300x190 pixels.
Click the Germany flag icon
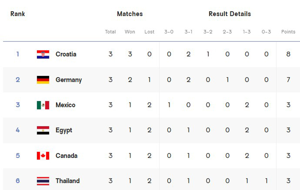point(43,80)
